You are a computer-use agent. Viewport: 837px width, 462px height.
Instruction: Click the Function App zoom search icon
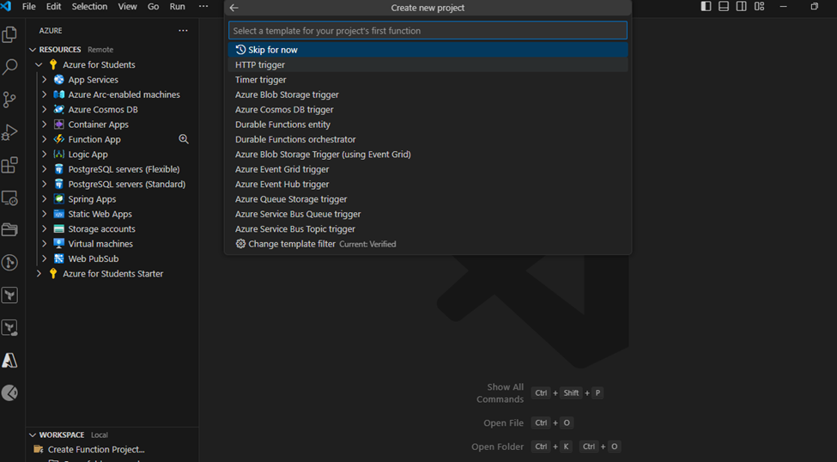tap(184, 139)
